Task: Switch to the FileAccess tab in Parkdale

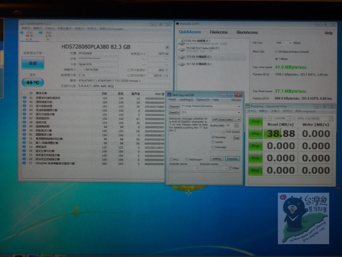Action: [218, 32]
